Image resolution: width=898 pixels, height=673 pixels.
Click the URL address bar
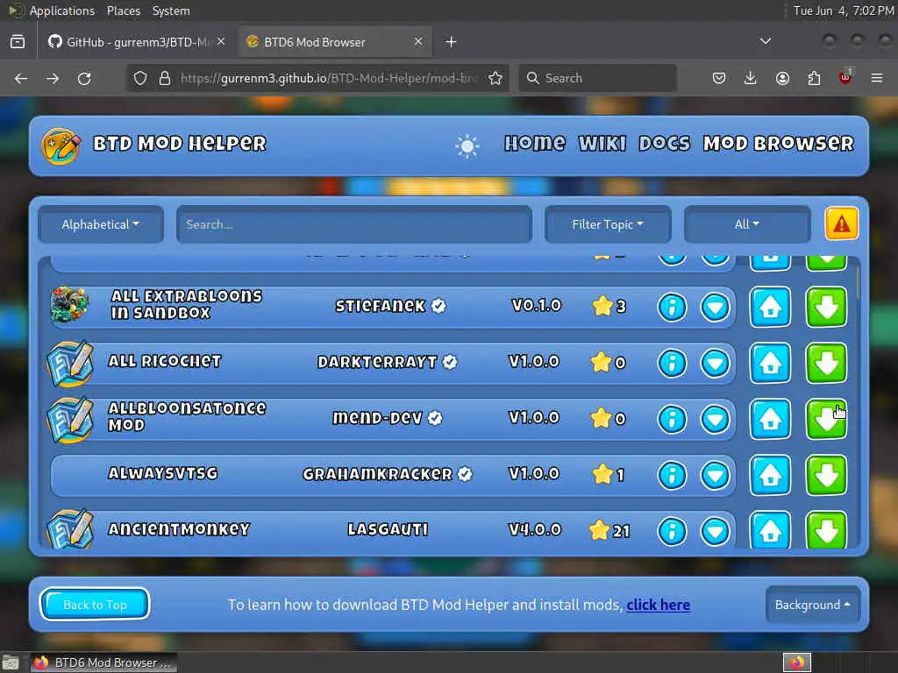[x=329, y=78]
